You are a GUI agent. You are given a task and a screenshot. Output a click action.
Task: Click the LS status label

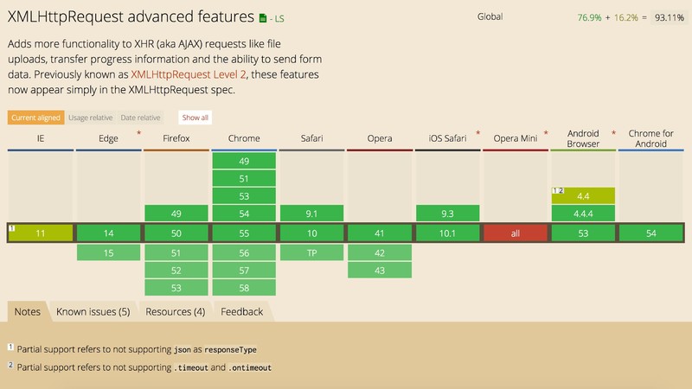point(279,18)
